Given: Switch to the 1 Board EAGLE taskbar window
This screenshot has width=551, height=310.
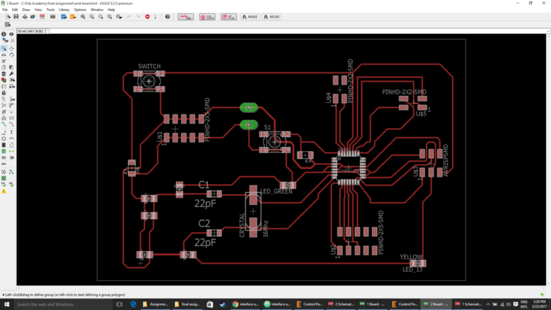Looking at the screenshot, I should click(372, 304).
